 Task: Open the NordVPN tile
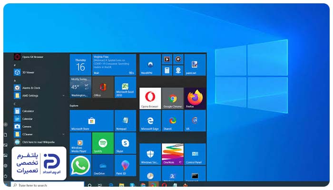pos(150,65)
